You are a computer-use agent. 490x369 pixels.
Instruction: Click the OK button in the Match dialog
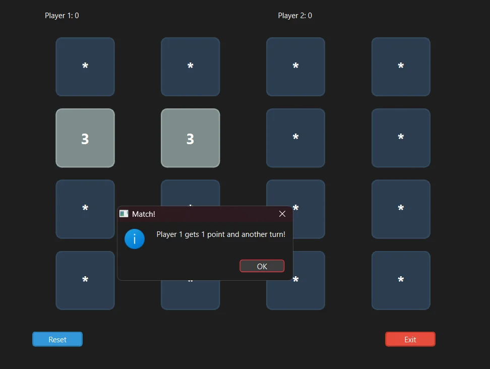point(262,266)
